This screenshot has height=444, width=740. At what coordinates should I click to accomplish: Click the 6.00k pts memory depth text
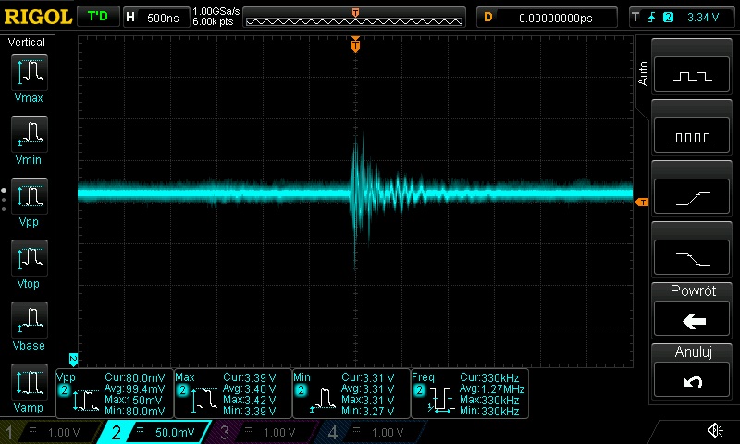pos(213,22)
